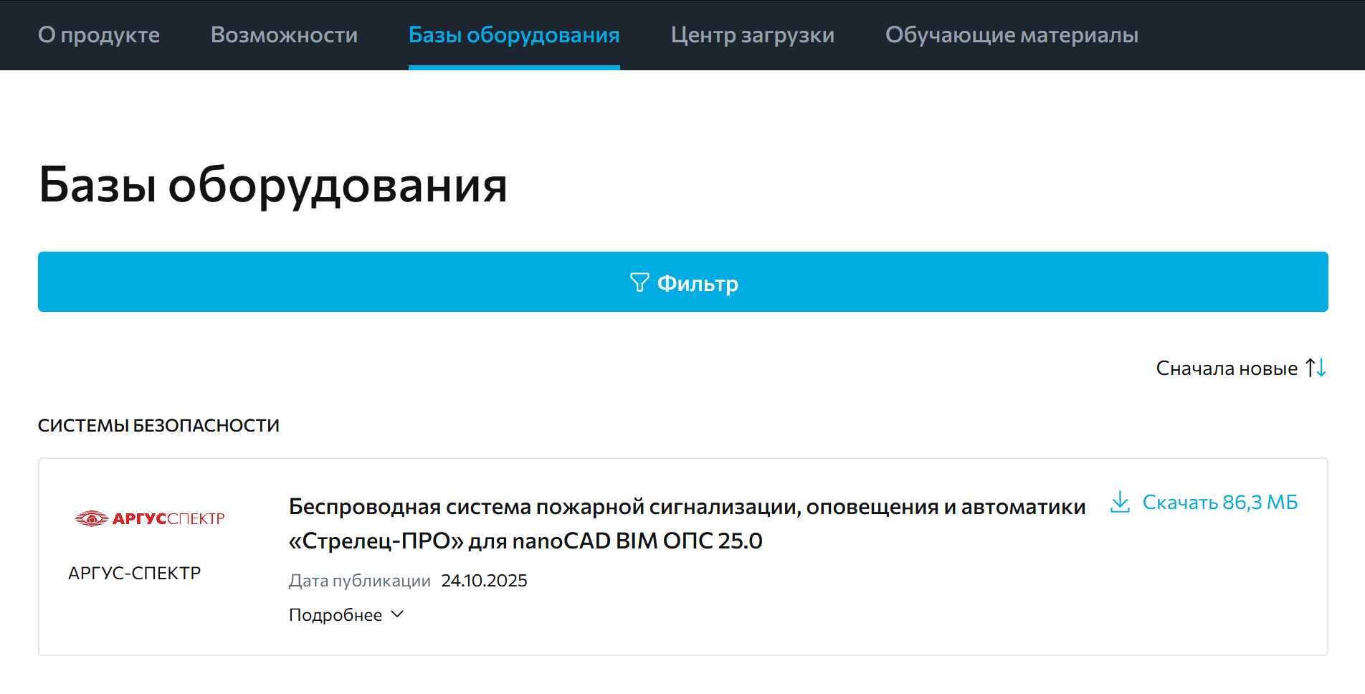Click the active Базы оборудования tab
The image size is (1365, 694).
514,34
